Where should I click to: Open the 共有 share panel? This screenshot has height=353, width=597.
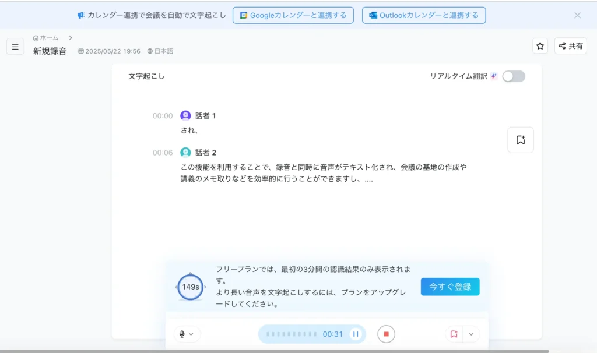570,45
